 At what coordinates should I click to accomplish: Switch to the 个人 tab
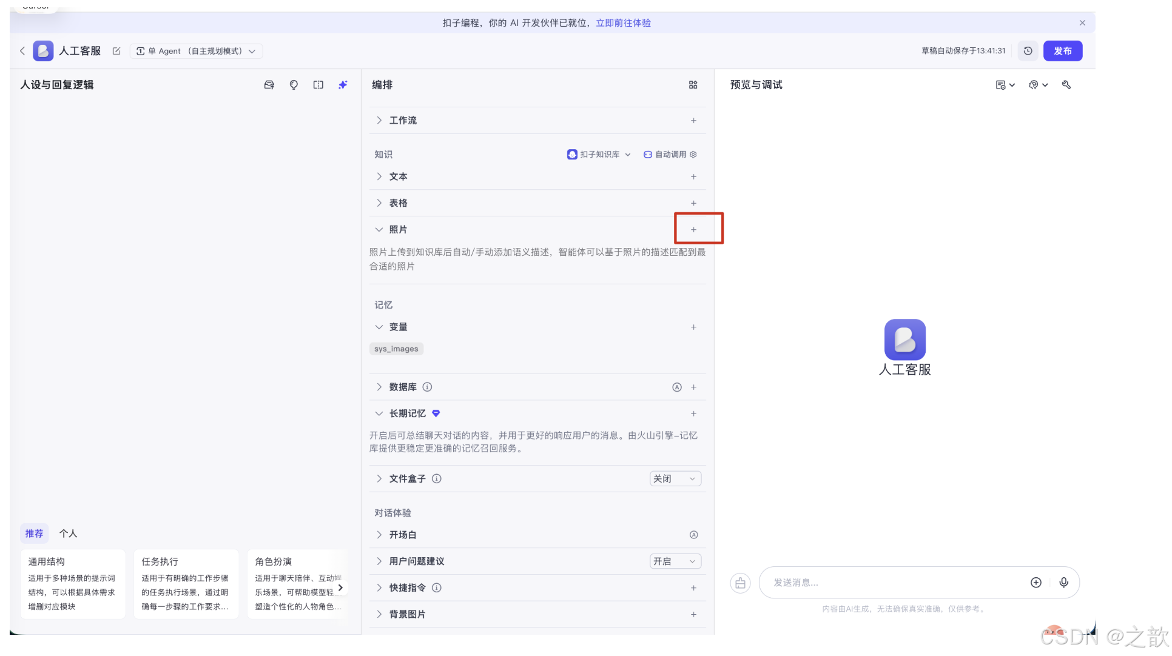(x=68, y=534)
